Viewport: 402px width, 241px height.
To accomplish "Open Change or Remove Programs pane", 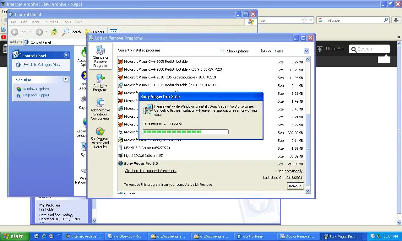I will 100,56.
